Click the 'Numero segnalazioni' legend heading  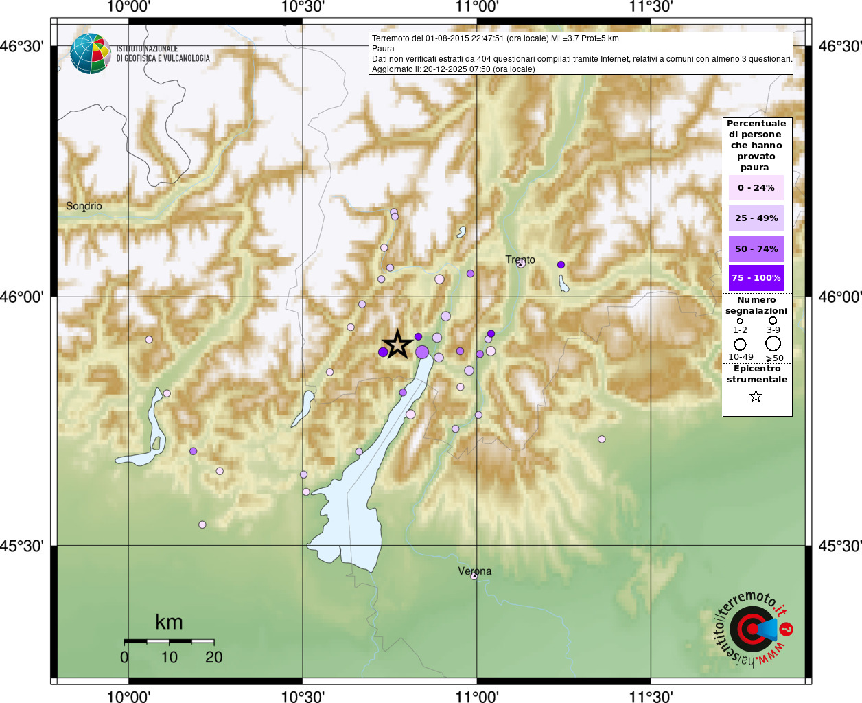click(x=756, y=306)
